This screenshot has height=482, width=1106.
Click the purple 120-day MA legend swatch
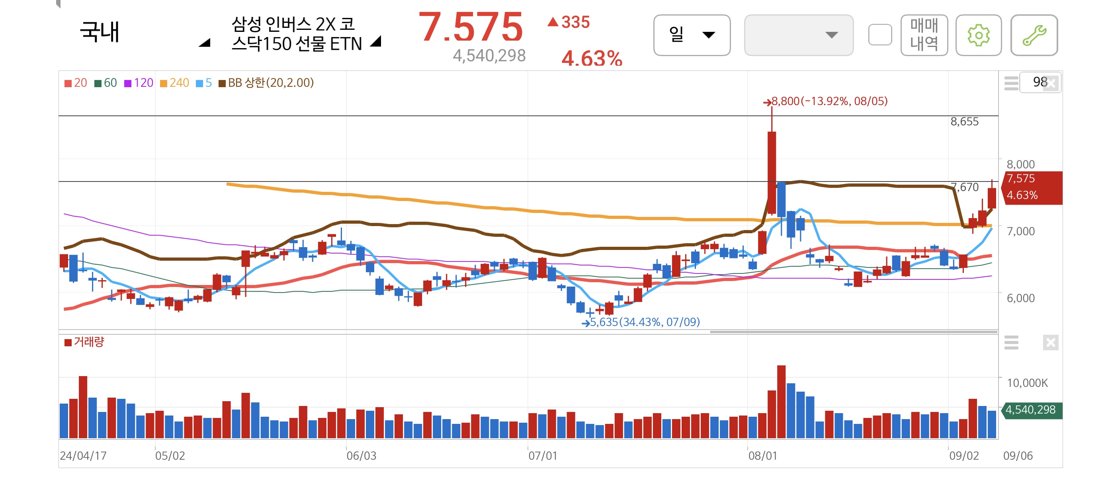[x=127, y=83]
